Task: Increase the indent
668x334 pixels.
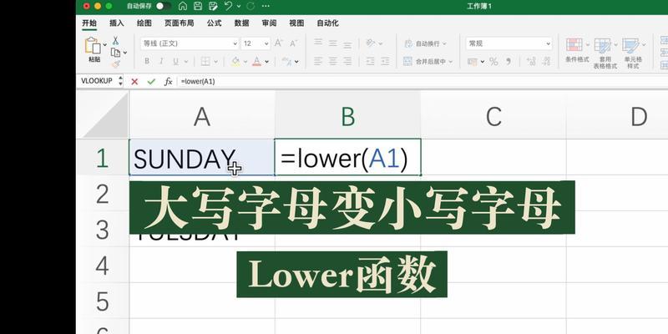Action: point(385,61)
